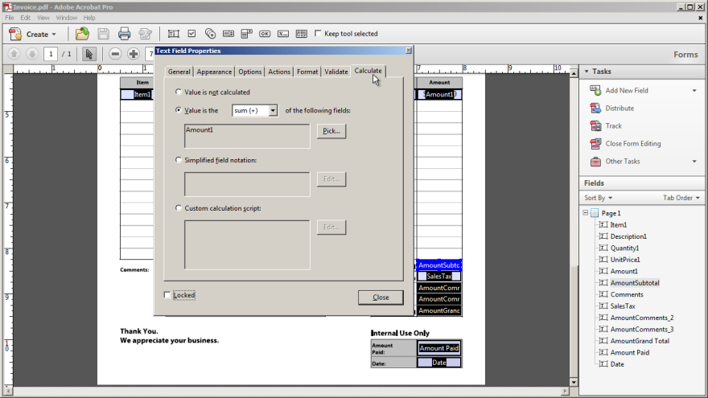Choose the Select Object arrow tool
This screenshot has width=708, height=398.
[89, 54]
